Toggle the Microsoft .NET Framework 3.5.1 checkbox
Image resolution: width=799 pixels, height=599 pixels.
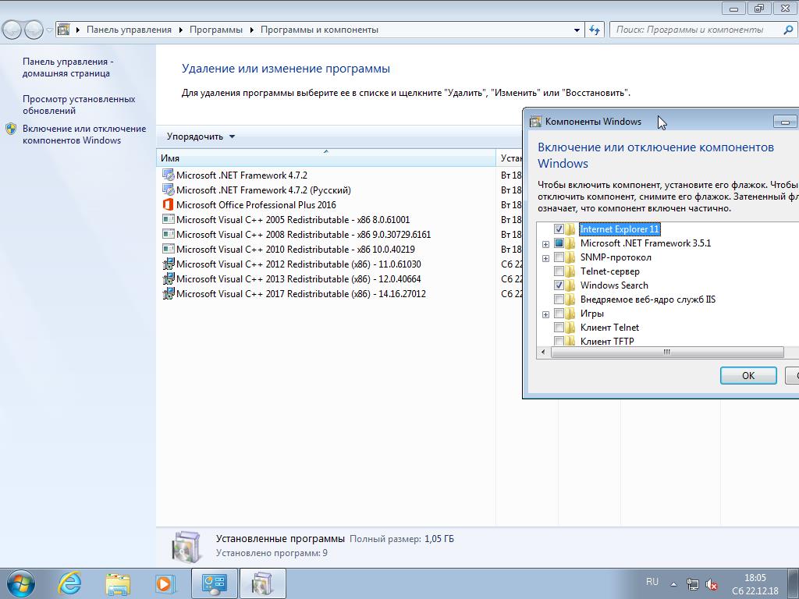[x=559, y=243]
